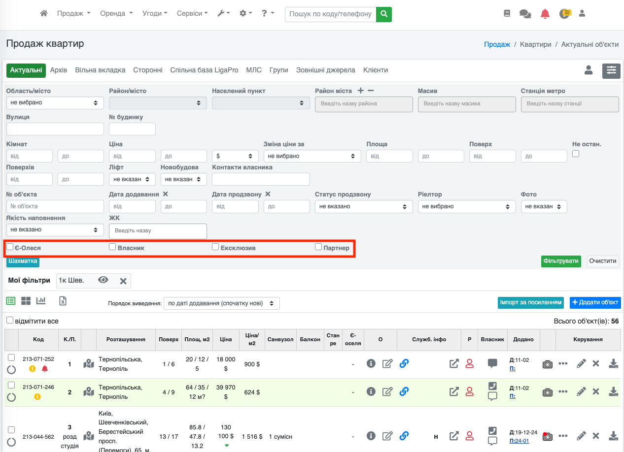Click the Вулиця input field
This screenshot has height=452, width=624.
(55, 129)
